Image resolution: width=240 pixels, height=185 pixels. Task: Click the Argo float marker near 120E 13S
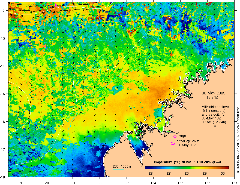(x=45, y=45)
